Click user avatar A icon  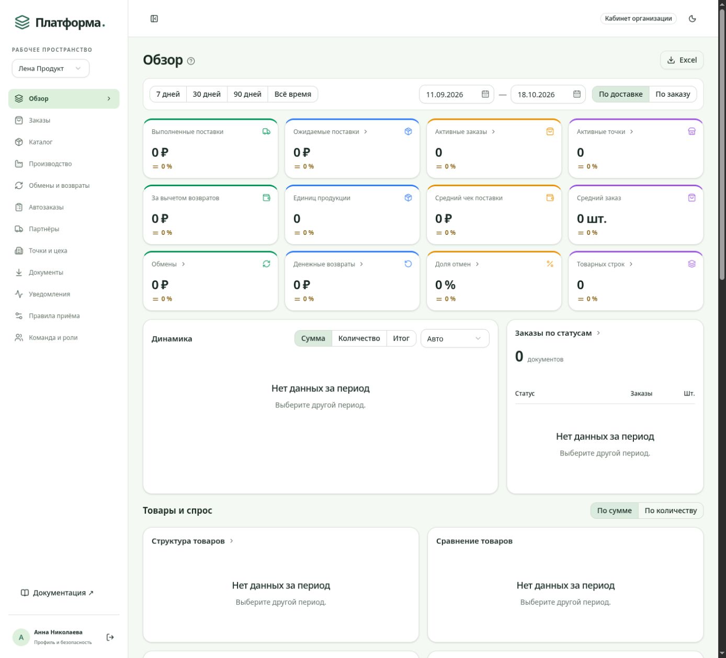(x=21, y=637)
